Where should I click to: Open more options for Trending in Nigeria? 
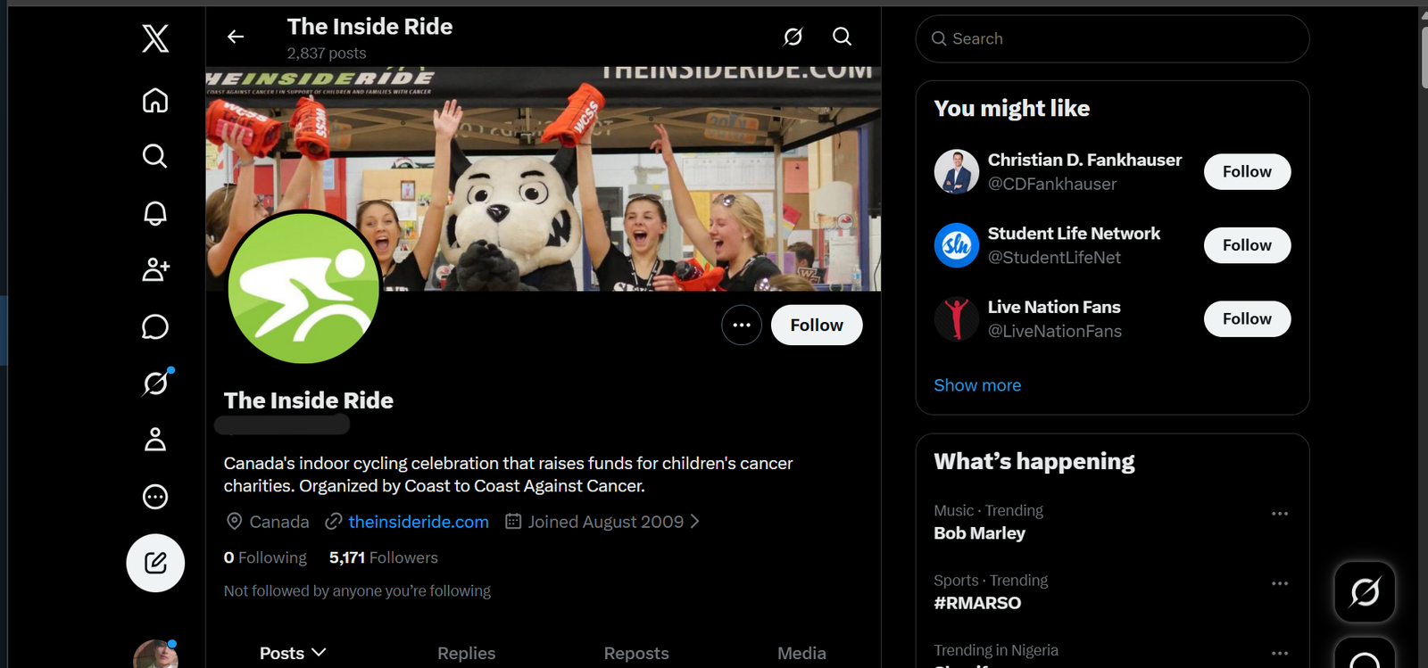(x=1280, y=653)
